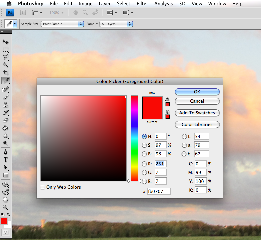The height and width of the screenshot is (240, 261).
Task: Select the Rectangular Marquee tool
Action: (x=5, y=49)
